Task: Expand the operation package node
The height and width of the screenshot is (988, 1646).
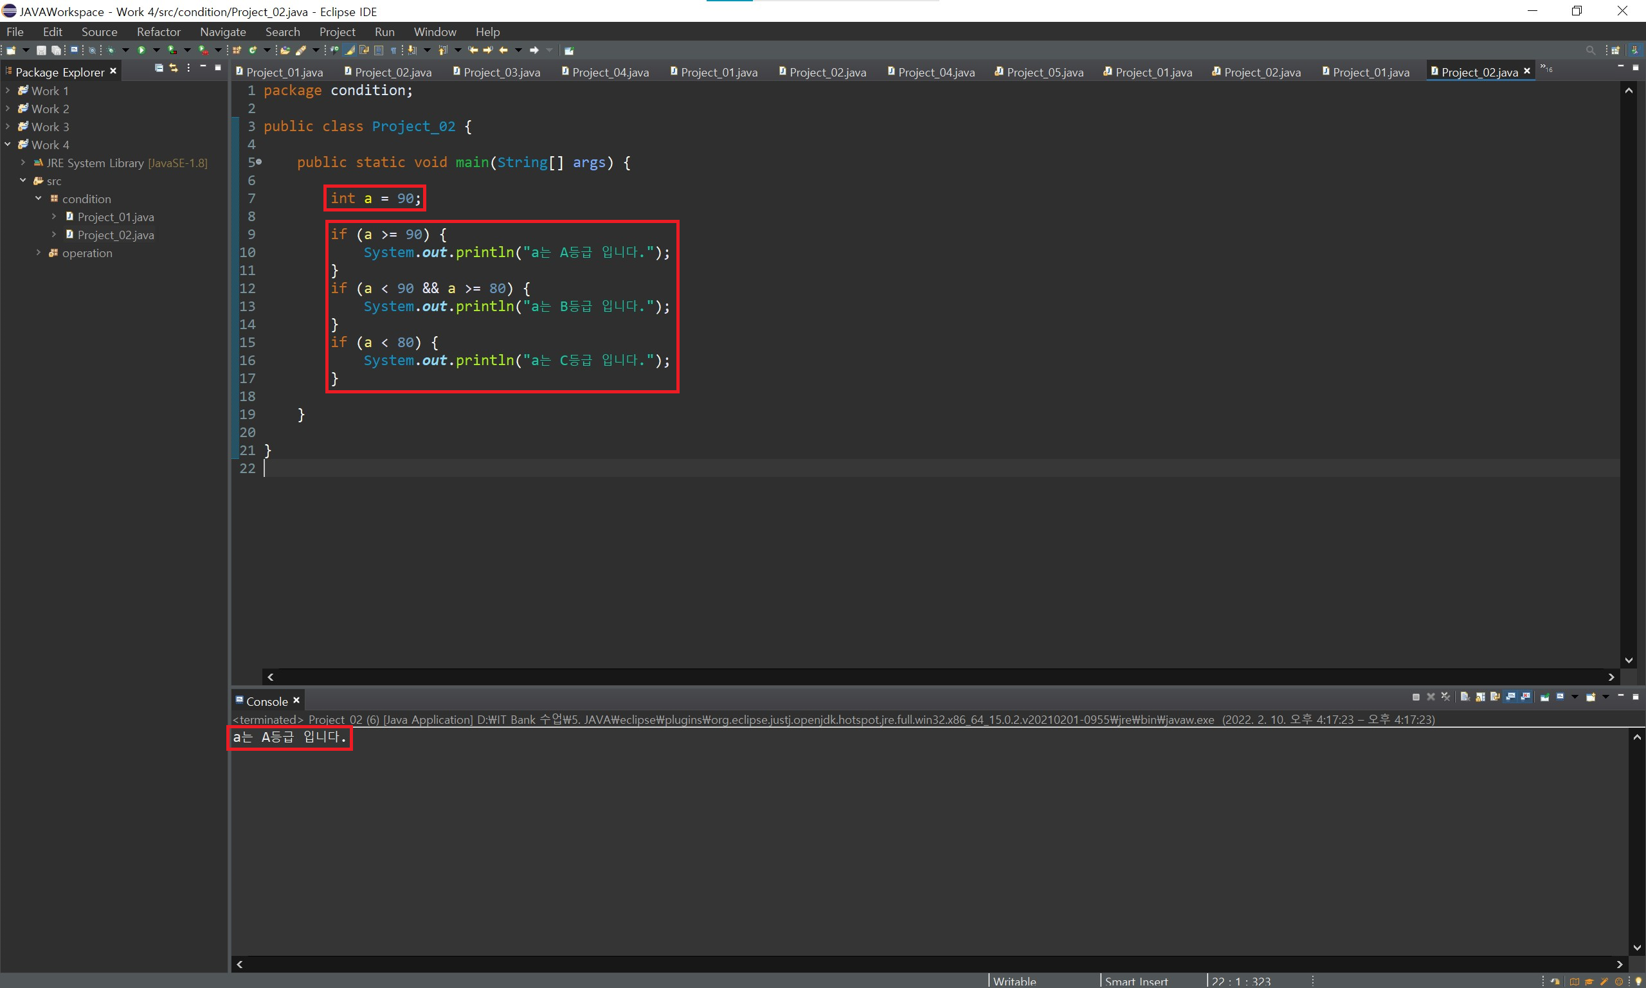Action: pyautogui.click(x=38, y=253)
